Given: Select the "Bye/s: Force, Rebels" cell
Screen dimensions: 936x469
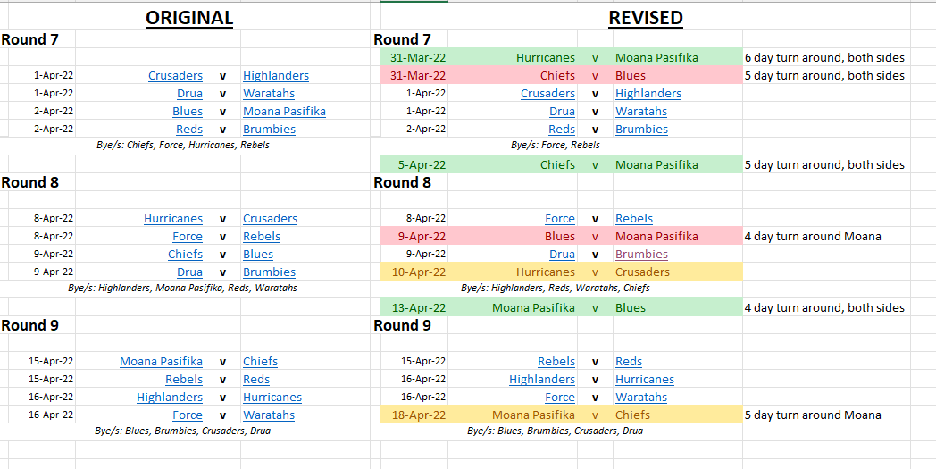Looking at the screenshot, I should coord(555,145).
